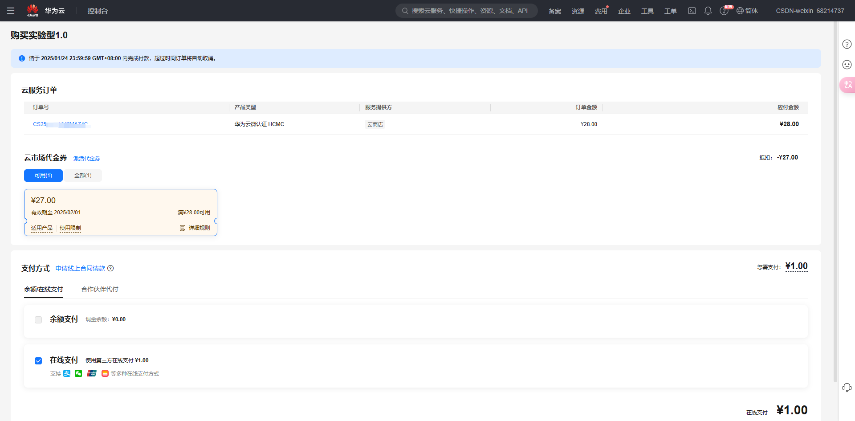Viewport: 855px width, 421px height.
Task: Click the pink translation icon
Action: point(847,85)
